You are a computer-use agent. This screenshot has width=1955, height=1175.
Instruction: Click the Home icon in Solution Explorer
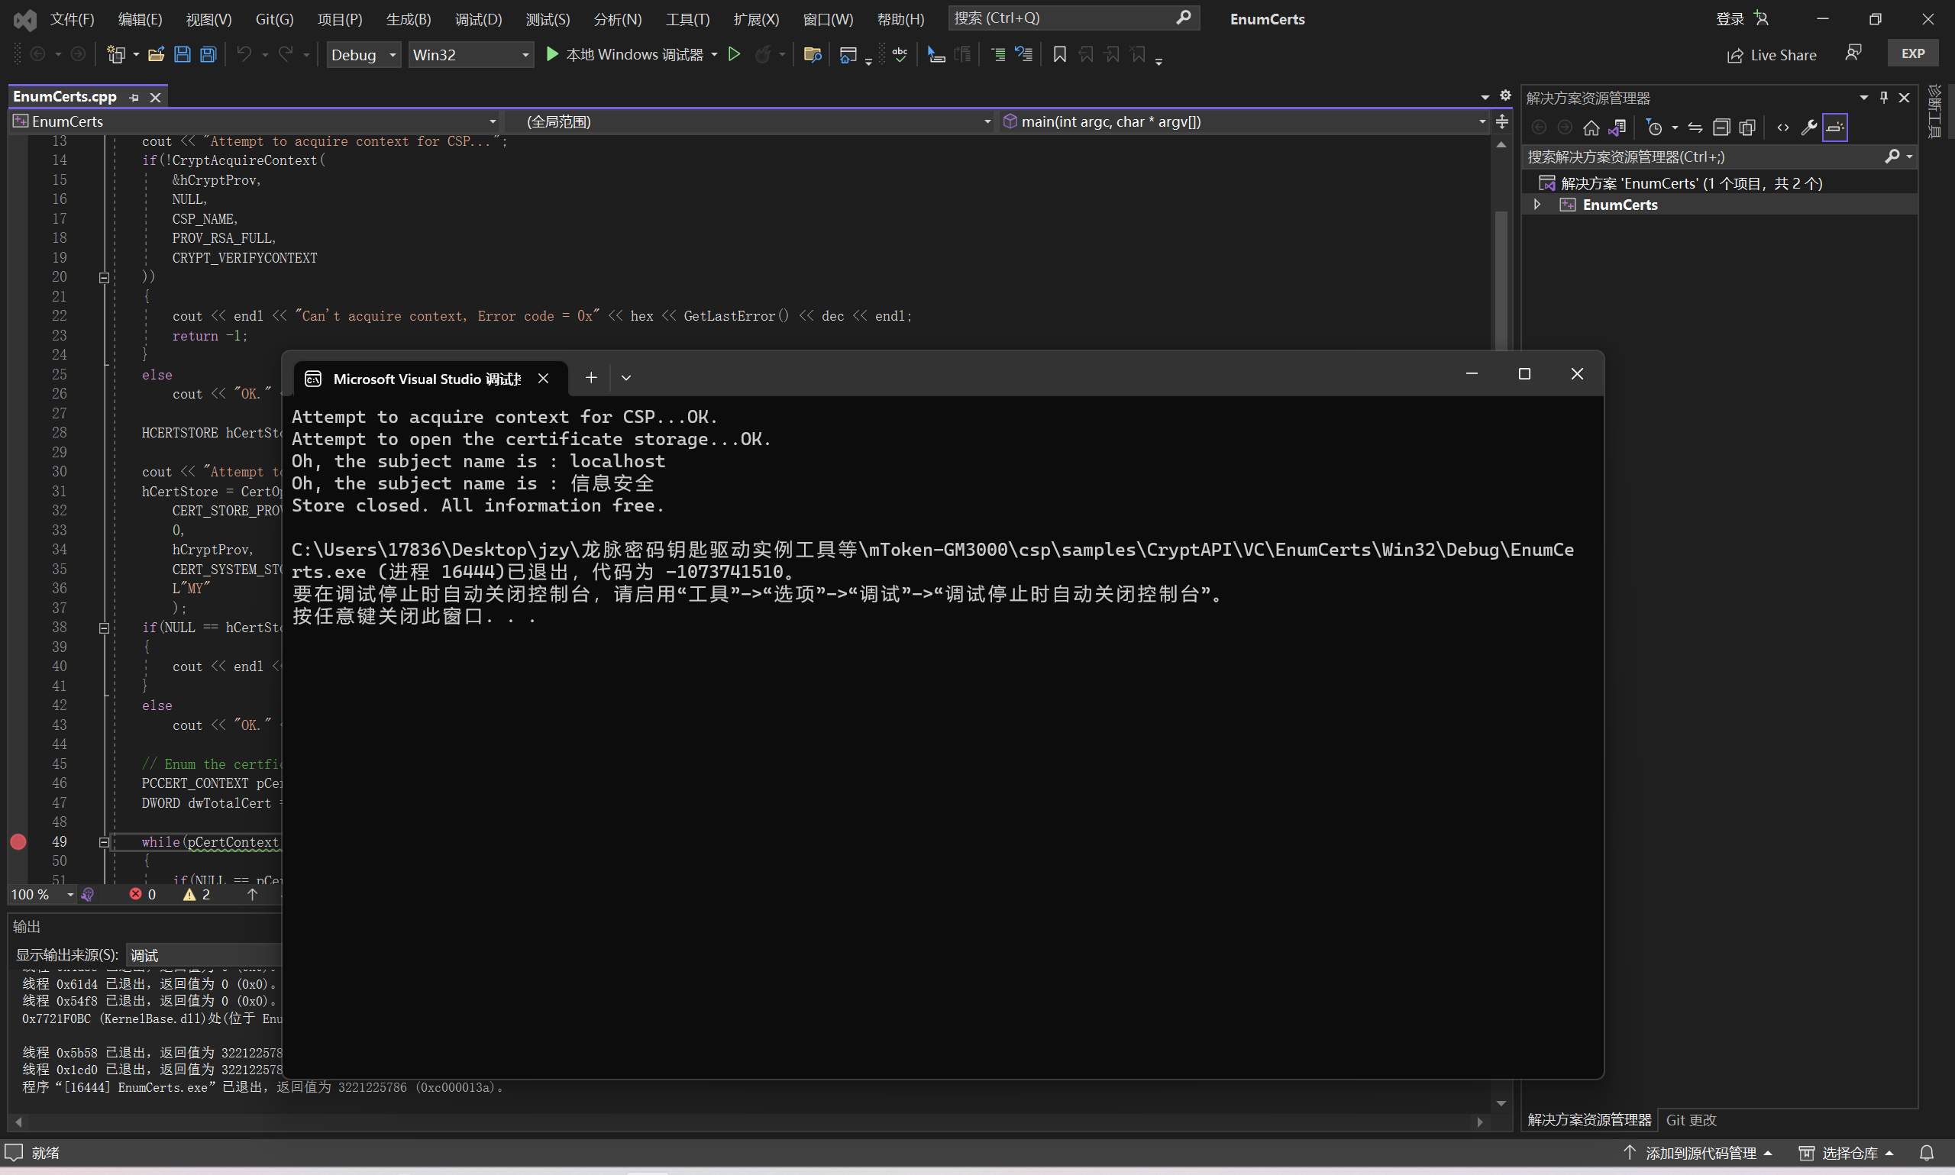click(x=1591, y=128)
